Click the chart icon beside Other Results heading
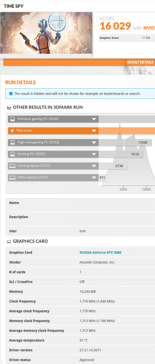Screen dimensions: 155x364 click(9, 108)
